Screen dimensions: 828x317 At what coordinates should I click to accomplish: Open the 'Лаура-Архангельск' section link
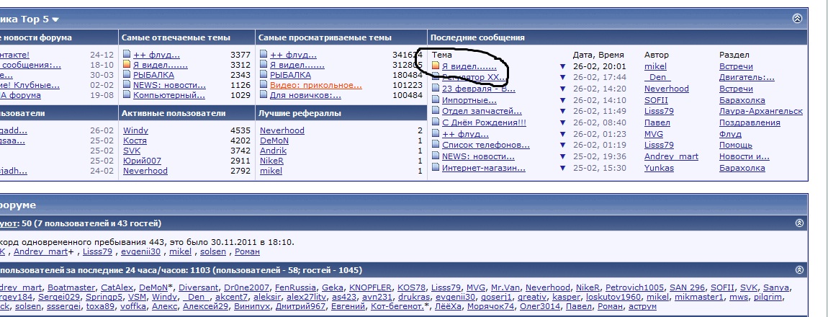point(760,112)
